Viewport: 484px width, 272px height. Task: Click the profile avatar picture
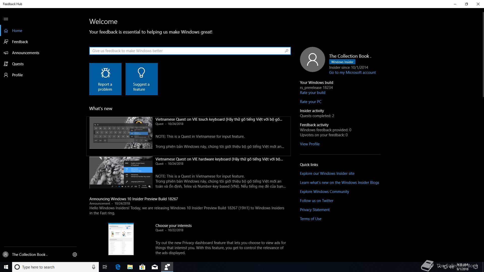point(313,59)
